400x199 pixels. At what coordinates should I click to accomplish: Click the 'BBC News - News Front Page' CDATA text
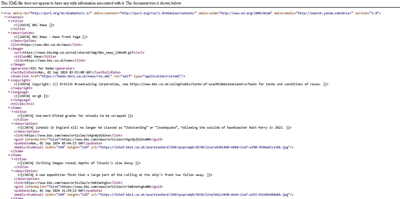click(51, 37)
